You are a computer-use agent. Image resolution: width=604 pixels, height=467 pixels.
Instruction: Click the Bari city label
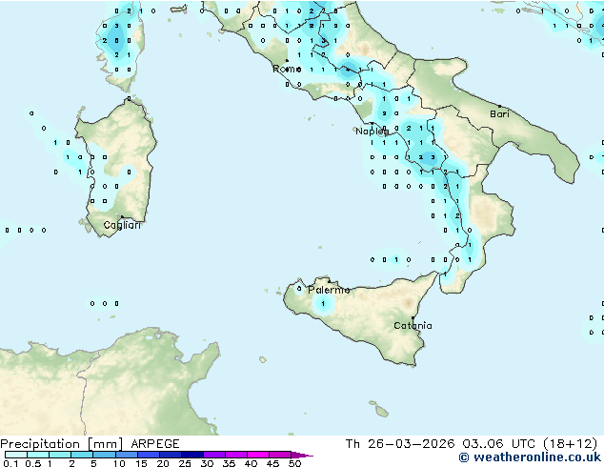tap(499, 113)
